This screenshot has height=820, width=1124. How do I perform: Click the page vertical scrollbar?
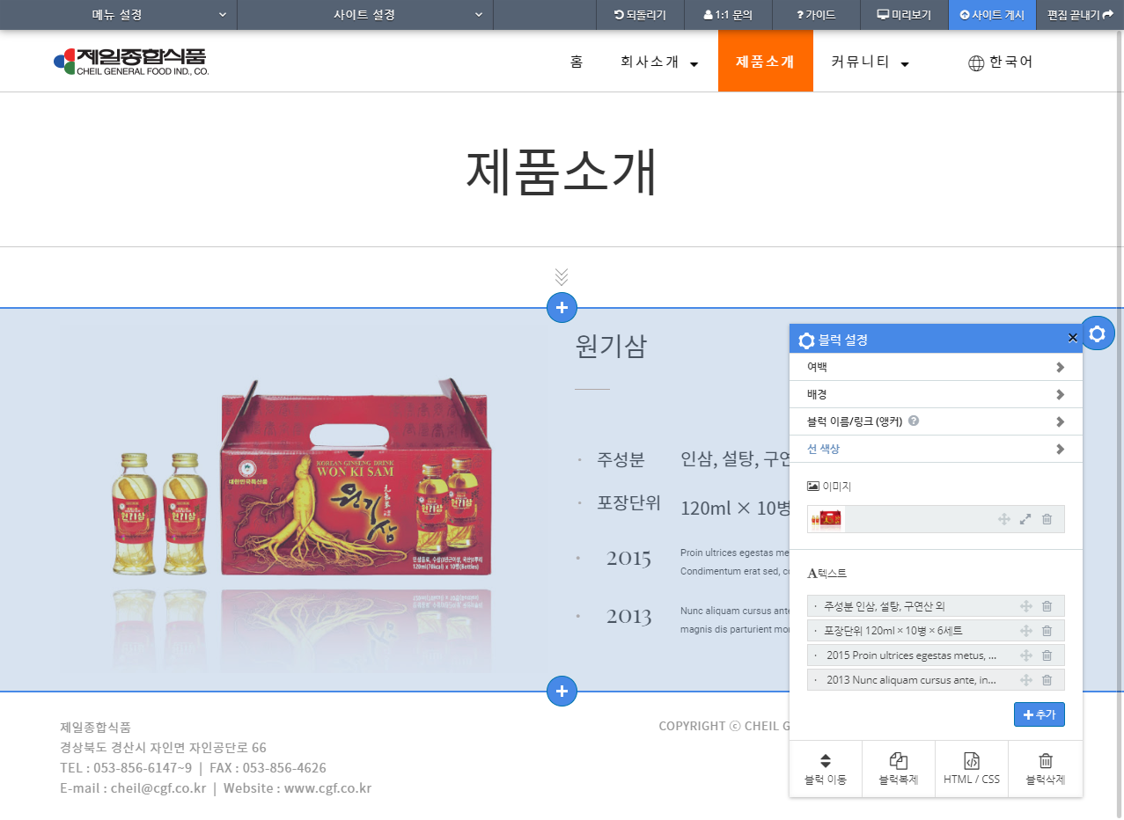[x=1120, y=422]
